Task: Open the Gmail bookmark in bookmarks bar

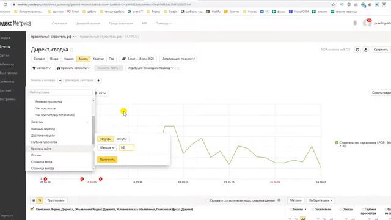Action: (x=73, y=12)
